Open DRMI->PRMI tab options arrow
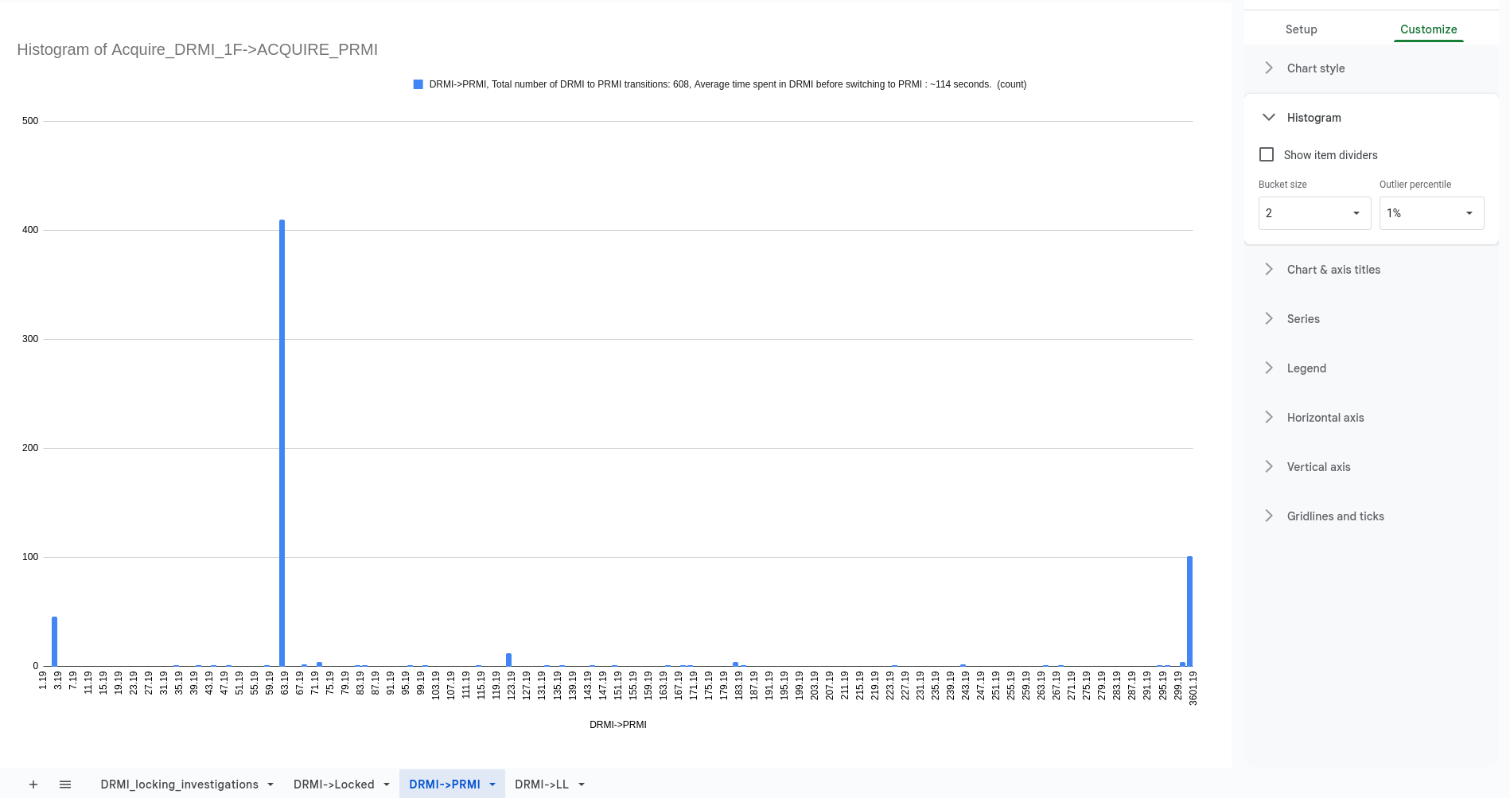 click(x=492, y=784)
